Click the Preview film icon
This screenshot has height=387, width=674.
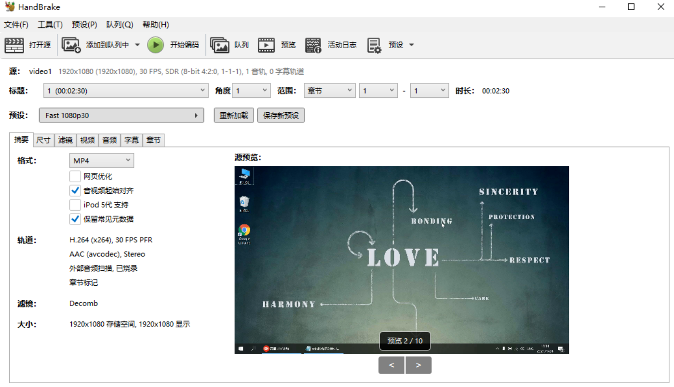click(266, 45)
